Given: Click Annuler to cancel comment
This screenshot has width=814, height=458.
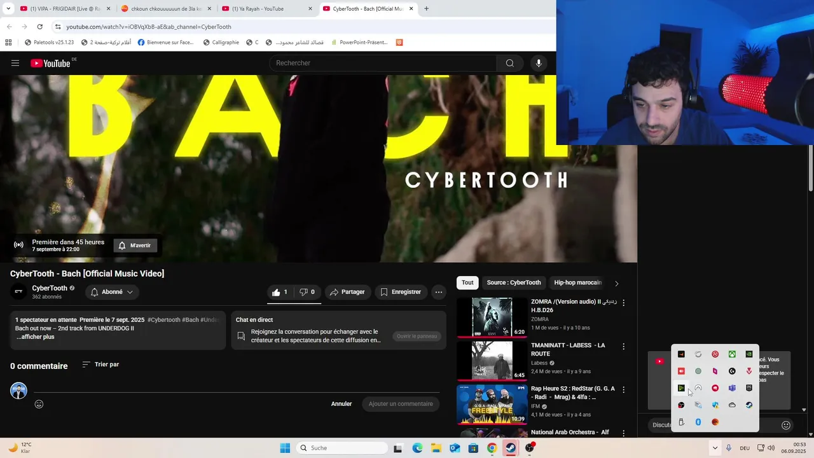Looking at the screenshot, I should click(341, 404).
